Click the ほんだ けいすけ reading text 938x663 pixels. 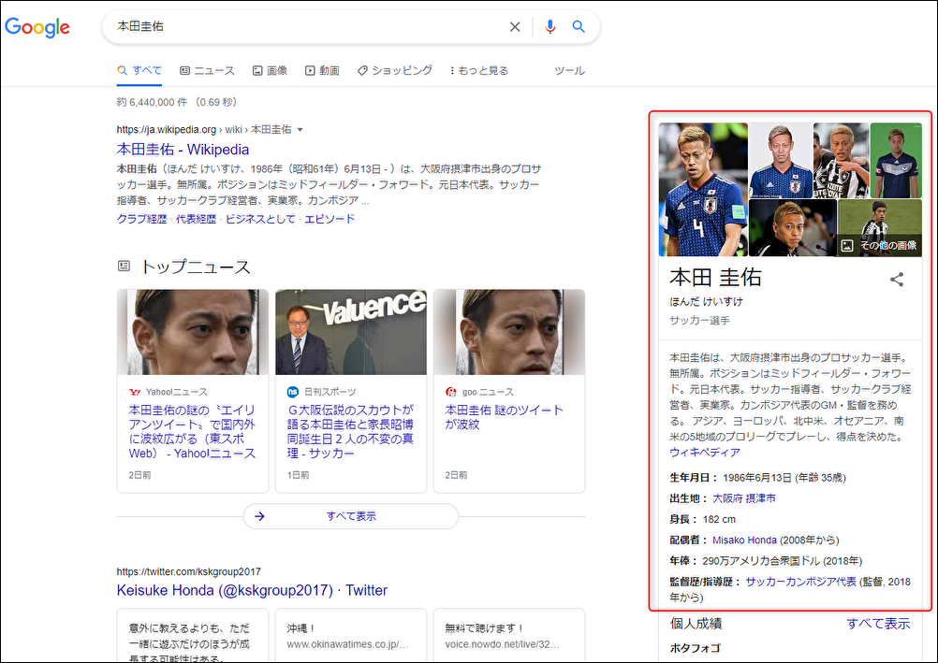pyautogui.click(x=707, y=301)
